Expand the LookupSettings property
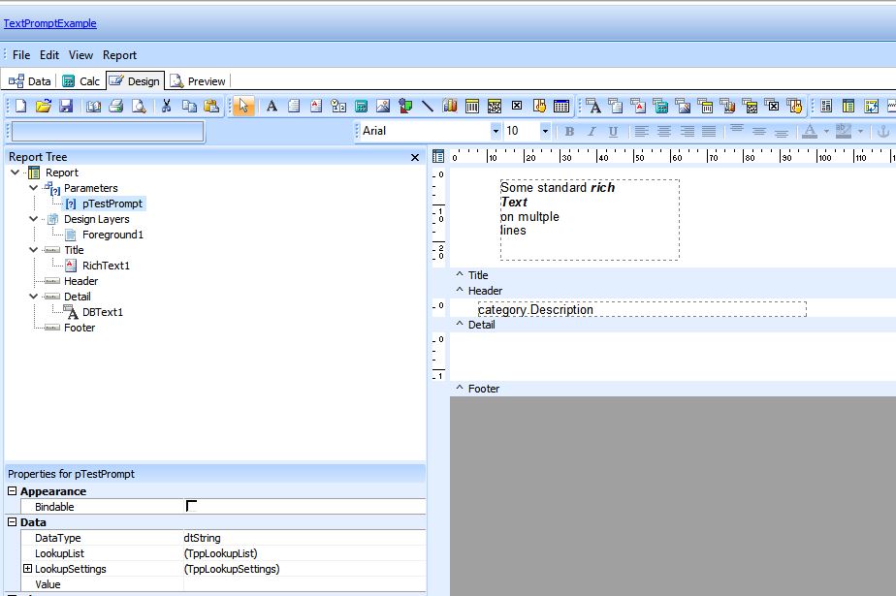Viewport: 896px width, 596px height. (x=27, y=569)
